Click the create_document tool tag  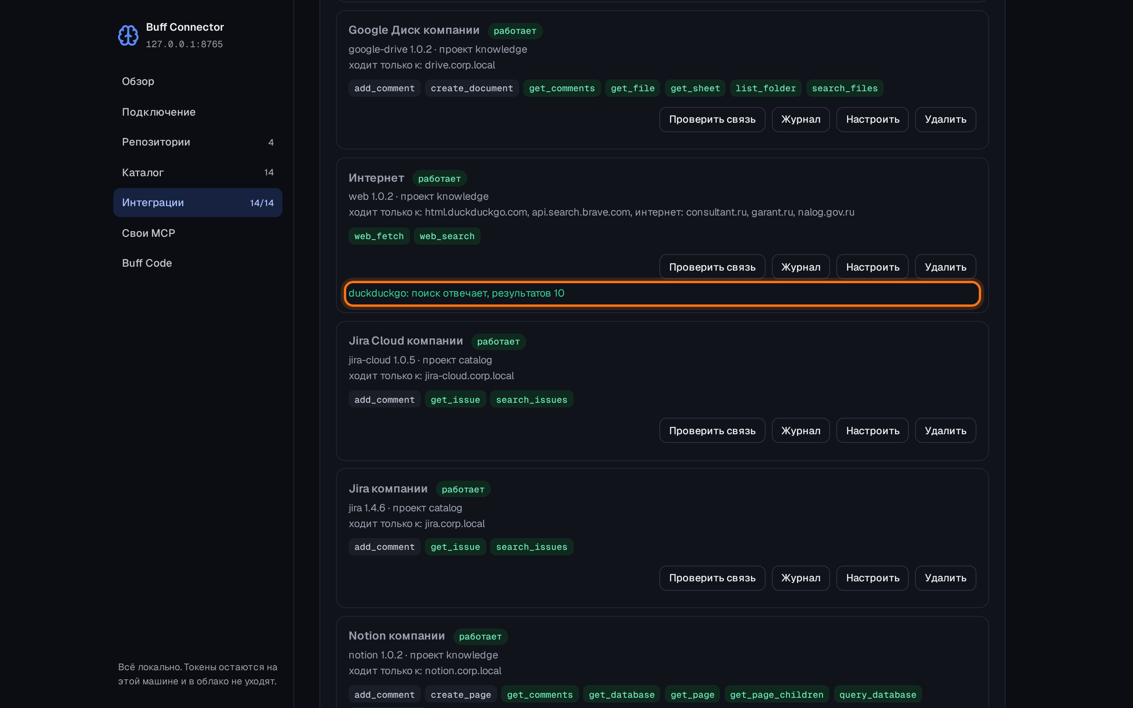click(471, 88)
